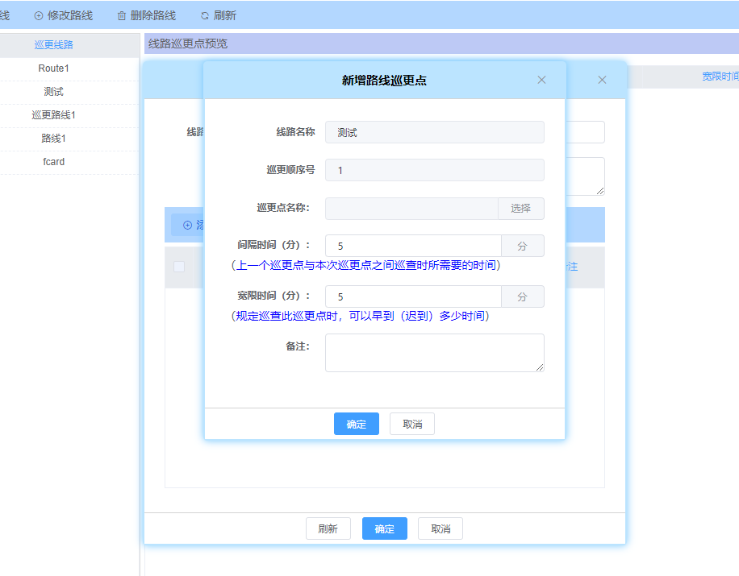The image size is (739, 576).
Task: Click the 间隔时间 input field
Action: 413,246
